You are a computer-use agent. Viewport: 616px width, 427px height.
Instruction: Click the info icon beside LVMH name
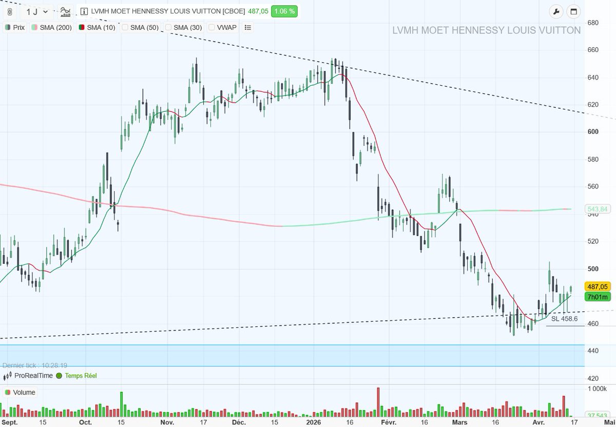point(84,11)
